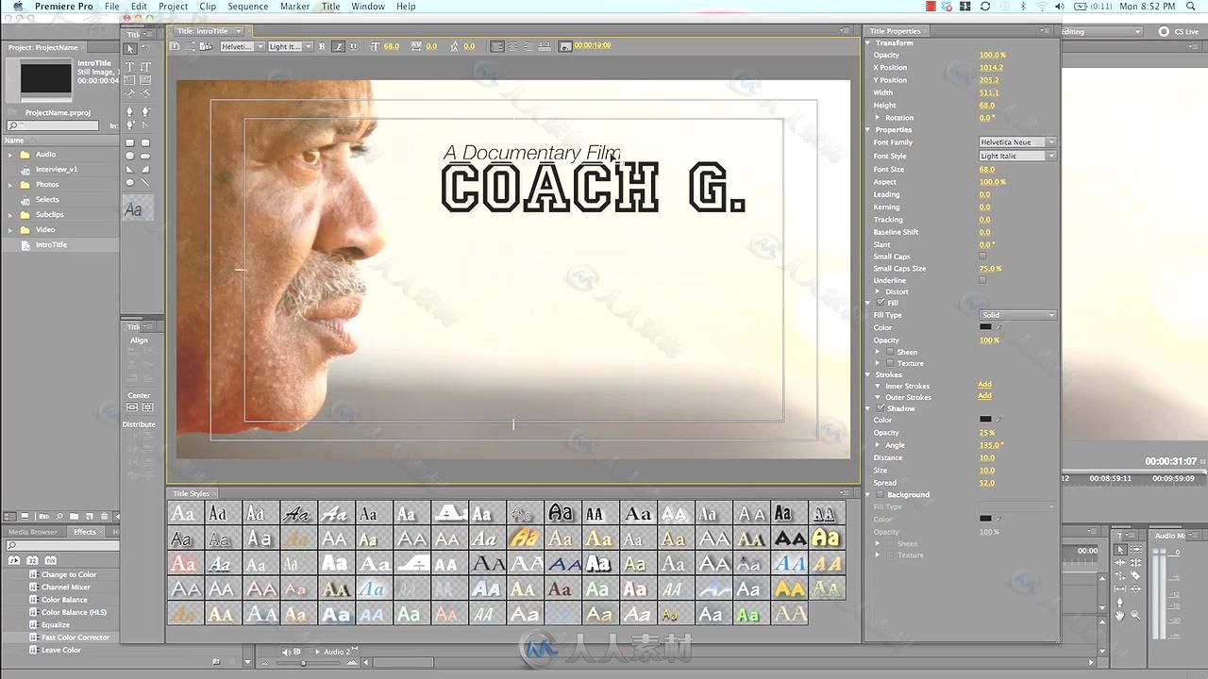Select the Area Type tool
Viewport: 1208px width, 679px height.
point(130,79)
